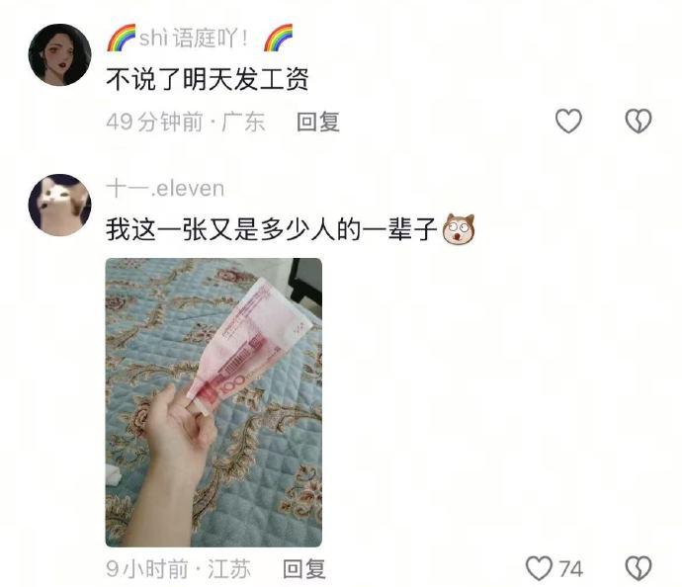This screenshot has width=682, height=587.
Task: Tap the right rainbow emoji after 语庭吖
Action: pos(278,38)
